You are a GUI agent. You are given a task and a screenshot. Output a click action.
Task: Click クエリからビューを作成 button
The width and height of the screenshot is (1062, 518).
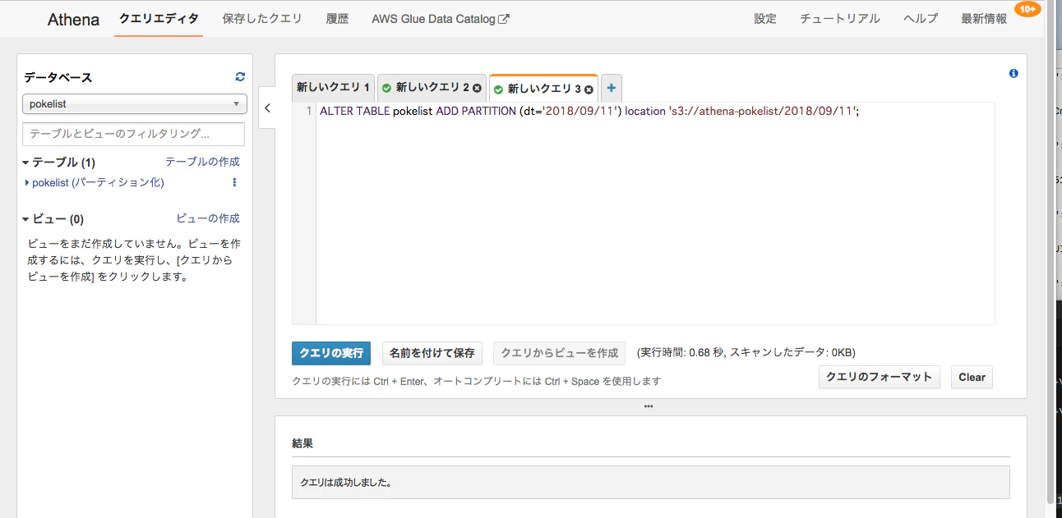click(559, 353)
